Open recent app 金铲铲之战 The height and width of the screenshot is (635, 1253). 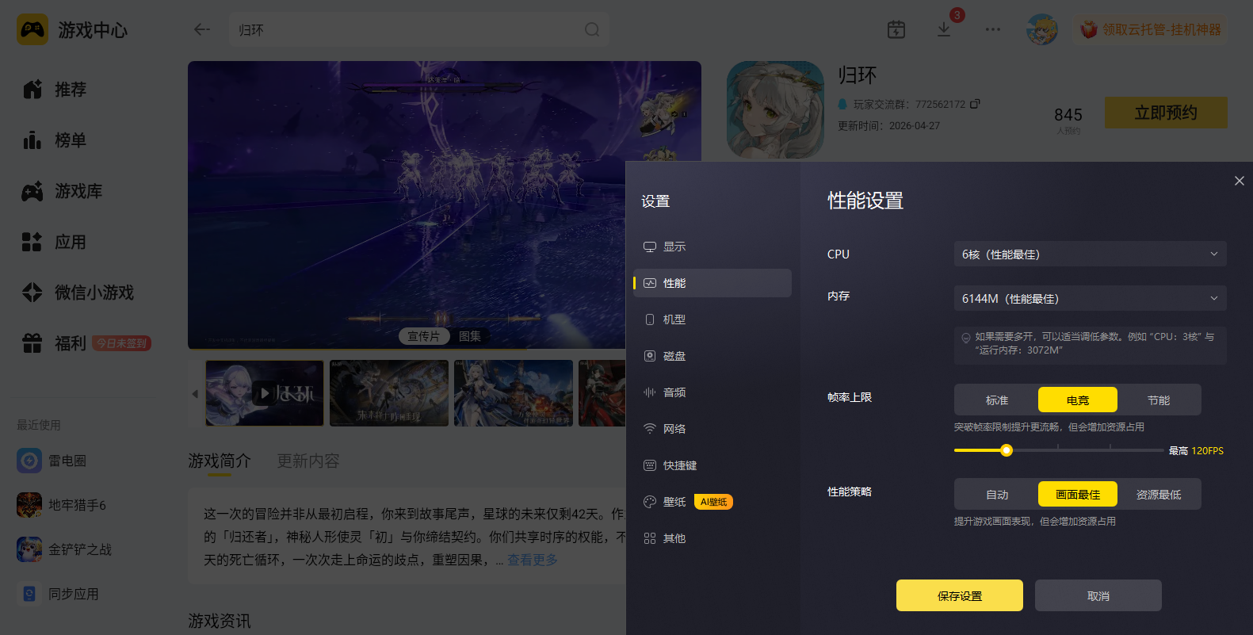point(63,549)
